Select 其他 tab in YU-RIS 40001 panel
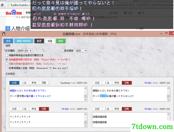 (117, 109)
